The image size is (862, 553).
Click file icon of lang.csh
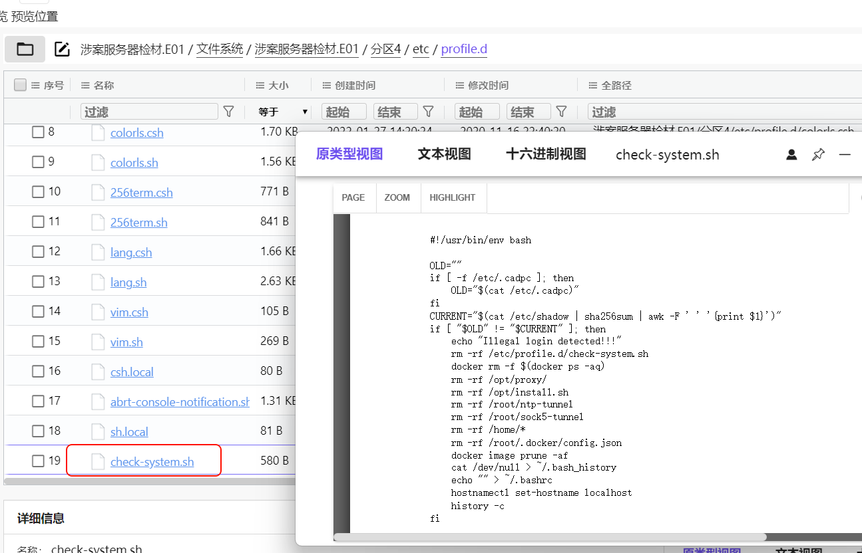tap(98, 252)
